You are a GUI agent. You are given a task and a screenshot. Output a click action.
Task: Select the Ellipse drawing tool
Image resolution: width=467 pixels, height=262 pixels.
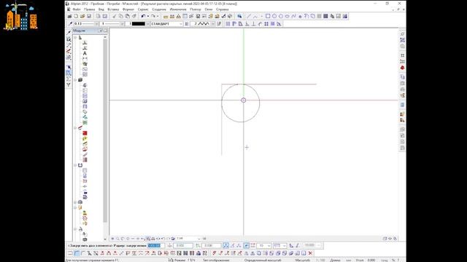tap(287, 16)
